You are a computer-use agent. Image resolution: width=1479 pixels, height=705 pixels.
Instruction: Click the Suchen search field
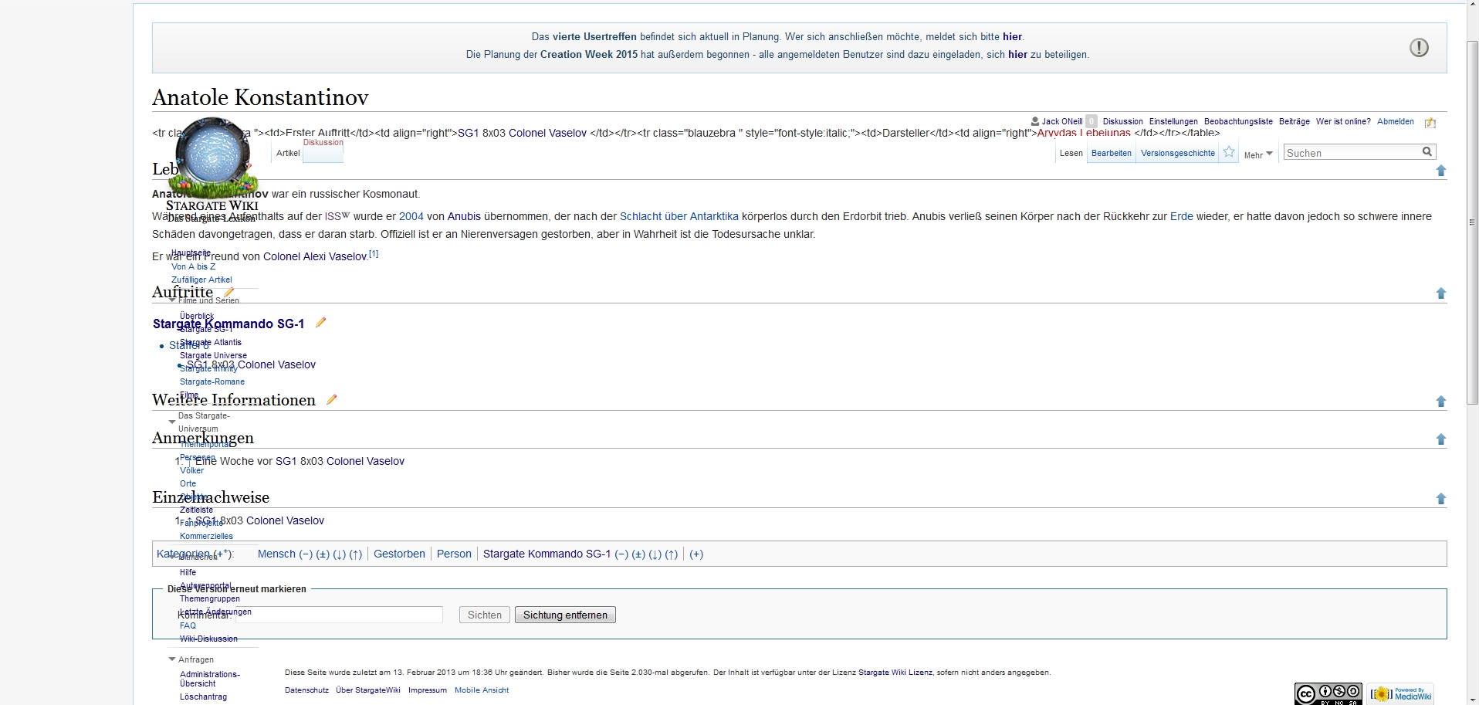pyautogui.click(x=1352, y=153)
